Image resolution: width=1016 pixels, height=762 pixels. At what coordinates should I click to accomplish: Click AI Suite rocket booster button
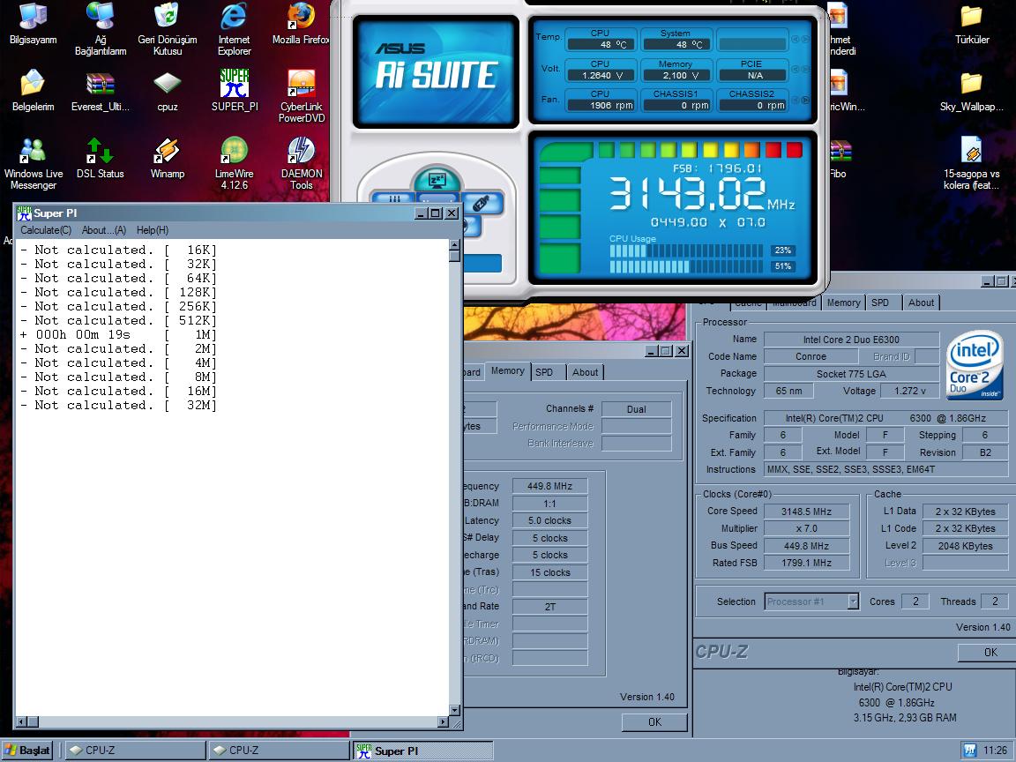tap(482, 204)
